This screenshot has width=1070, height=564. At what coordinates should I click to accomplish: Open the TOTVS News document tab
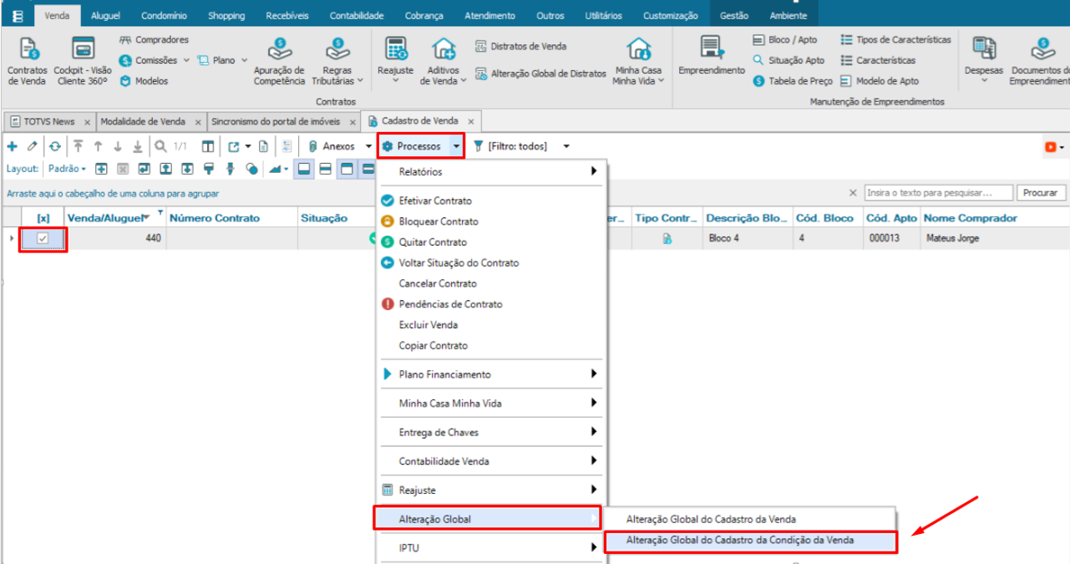point(48,121)
